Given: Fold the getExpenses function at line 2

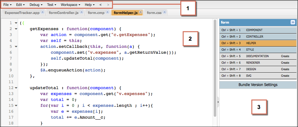Looking at the screenshot, I should click(x=16, y=29).
